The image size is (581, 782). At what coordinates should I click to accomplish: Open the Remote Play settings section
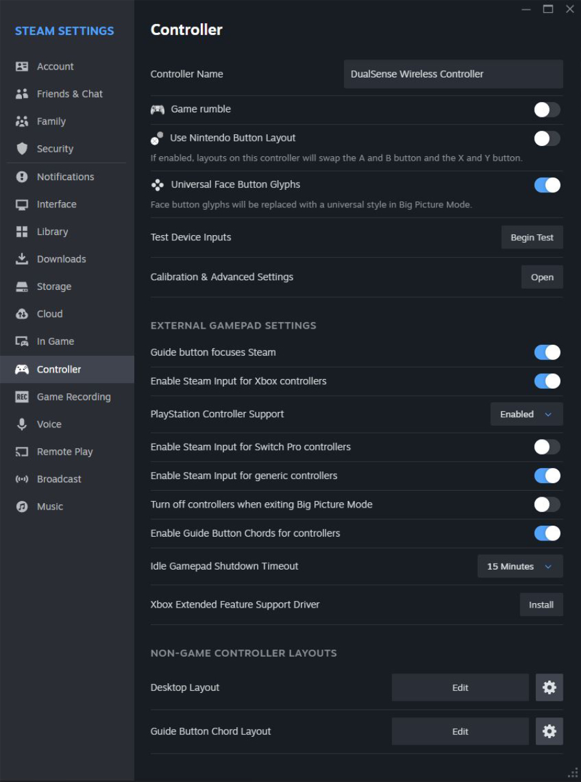pos(65,452)
